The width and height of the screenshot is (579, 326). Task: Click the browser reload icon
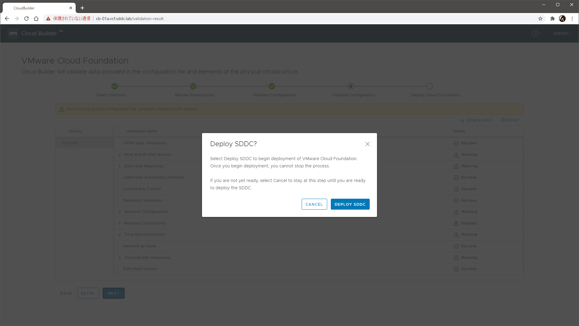tap(26, 19)
